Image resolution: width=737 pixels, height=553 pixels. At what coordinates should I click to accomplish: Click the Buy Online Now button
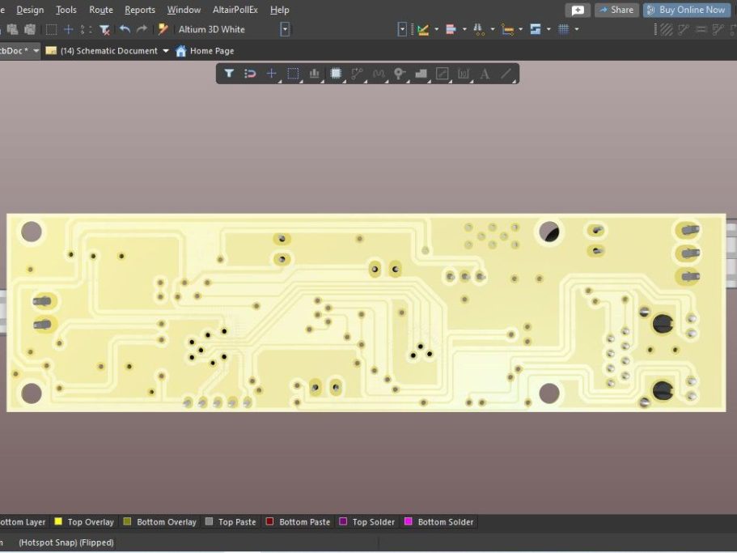tap(686, 10)
